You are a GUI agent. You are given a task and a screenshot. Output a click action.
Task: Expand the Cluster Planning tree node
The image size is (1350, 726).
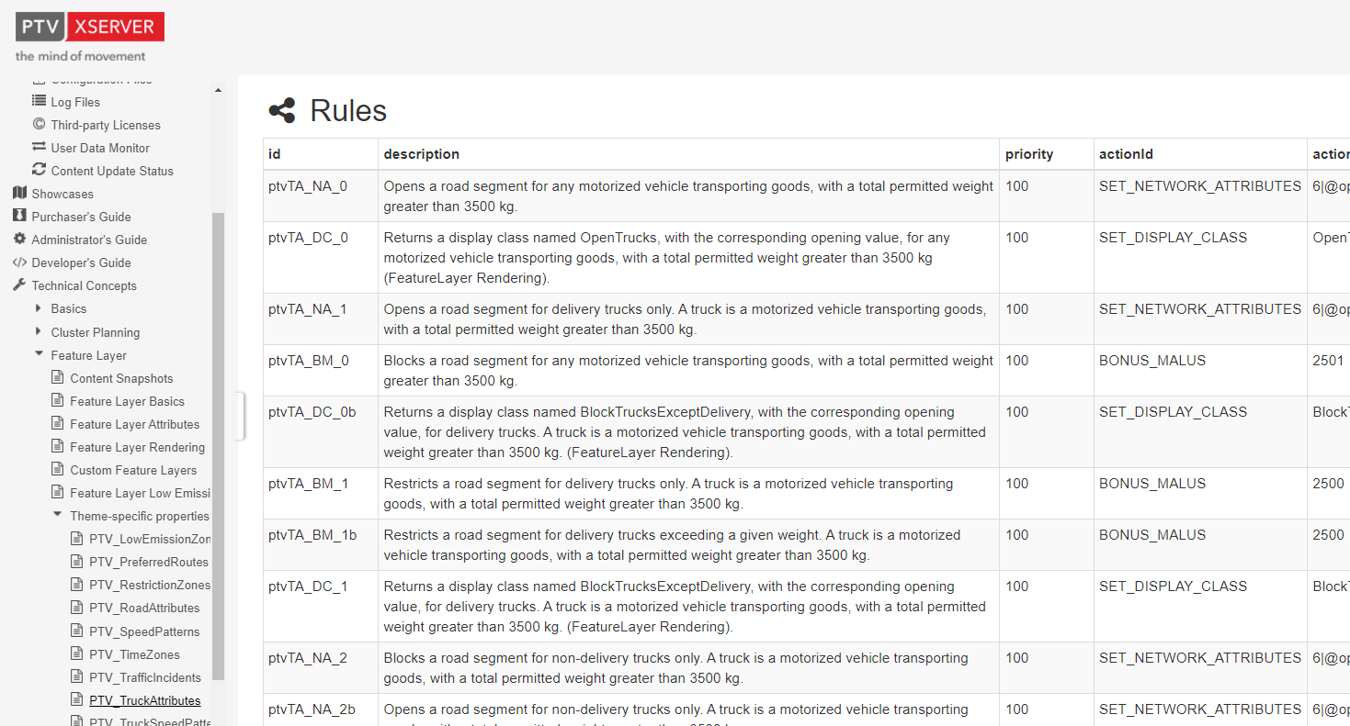coord(39,331)
